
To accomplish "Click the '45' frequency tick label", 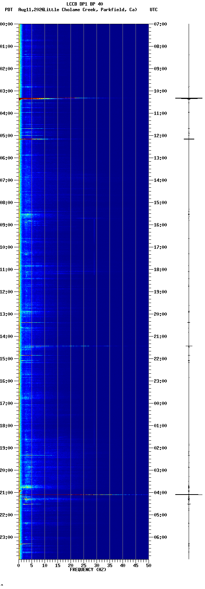I will click(x=136, y=566).
